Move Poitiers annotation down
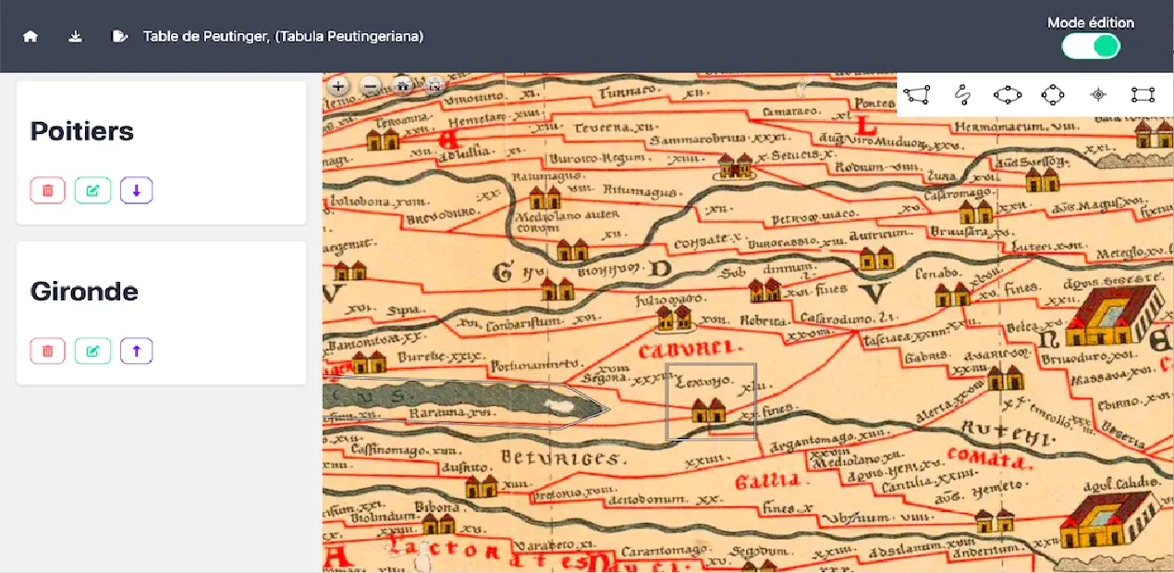Screen dimensions: 1174x573 click(x=137, y=190)
